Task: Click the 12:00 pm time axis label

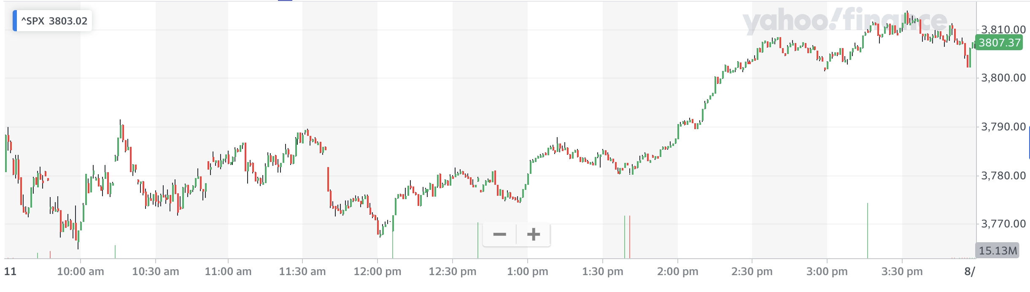Action: [x=377, y=271]
